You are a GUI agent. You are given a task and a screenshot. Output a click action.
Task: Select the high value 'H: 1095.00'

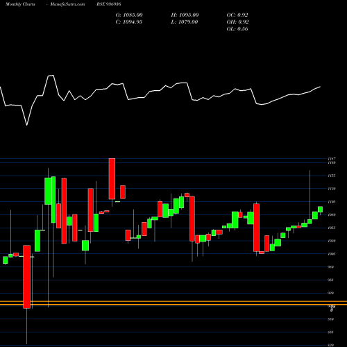[185, 15]
